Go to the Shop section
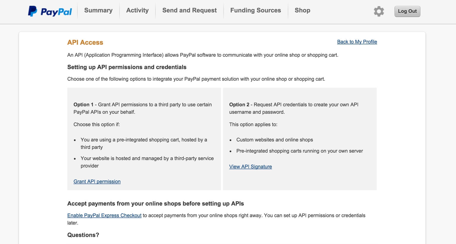This screenshot has height=244, width=456. (302, 10)
